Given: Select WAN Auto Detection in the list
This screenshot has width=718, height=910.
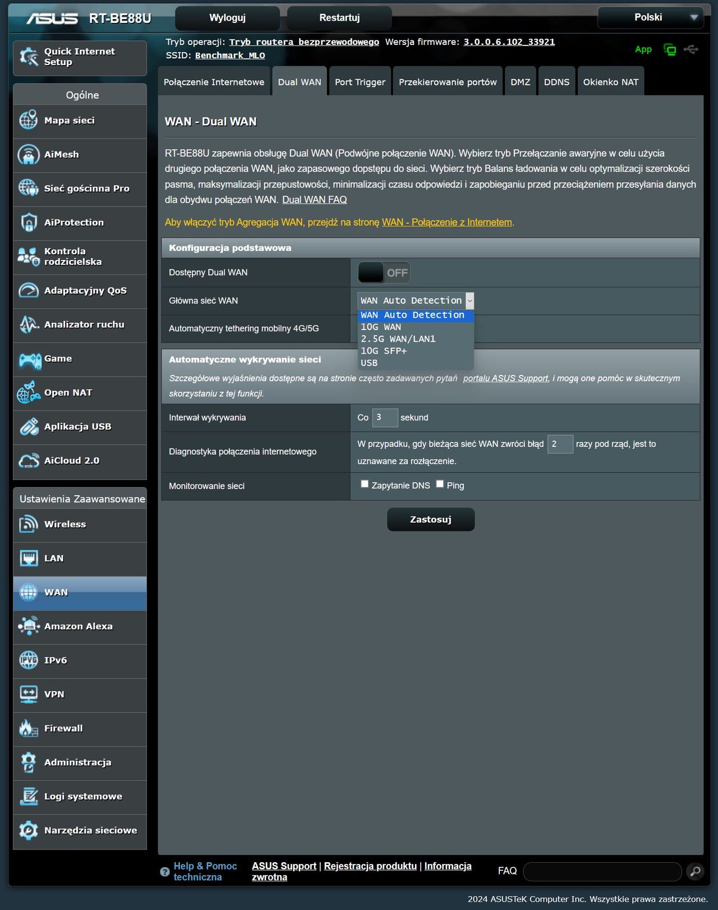Looking at the screenshot, I should click(x=416, y=315).
